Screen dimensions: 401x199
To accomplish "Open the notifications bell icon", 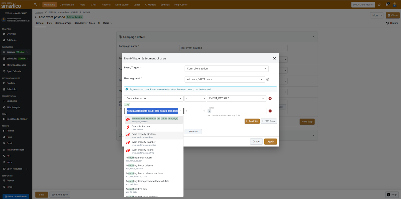I will click(387, 4).
